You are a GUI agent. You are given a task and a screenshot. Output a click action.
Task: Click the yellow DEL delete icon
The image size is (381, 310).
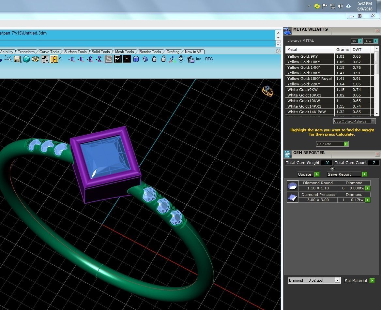pos(54,59)
